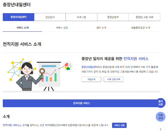Select the 서비스 소개 sub-tab
The image size is (166, 131).
coord(22,28)
